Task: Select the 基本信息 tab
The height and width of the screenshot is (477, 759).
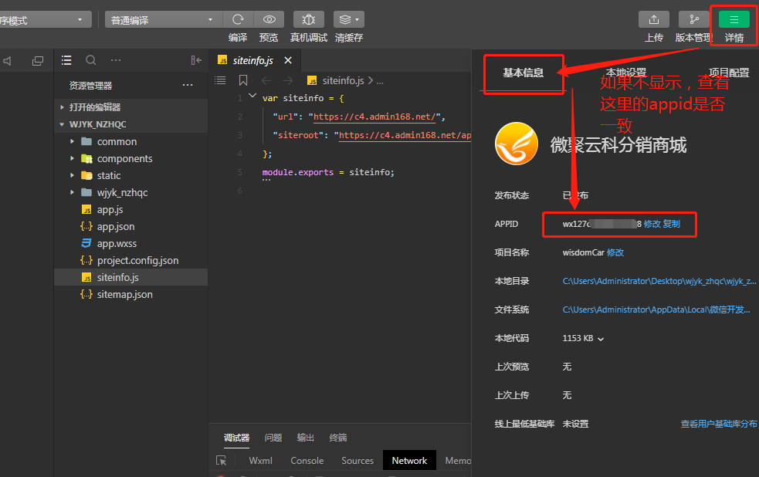Action: 524,73
